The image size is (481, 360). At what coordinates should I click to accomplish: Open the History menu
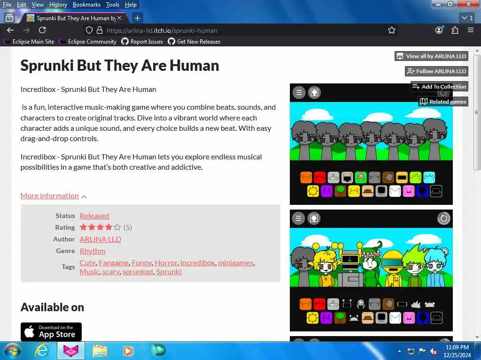point(58,5)
